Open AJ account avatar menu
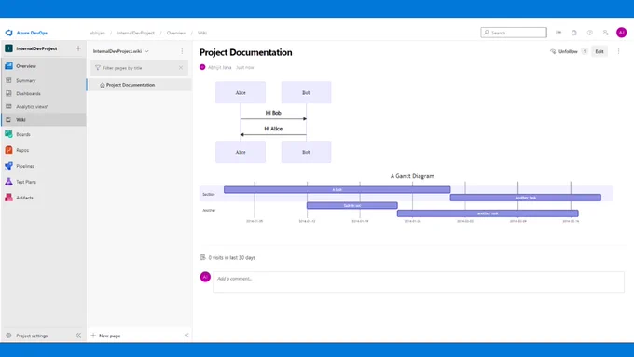Screen dimensions: 634x357 [622, 33]
